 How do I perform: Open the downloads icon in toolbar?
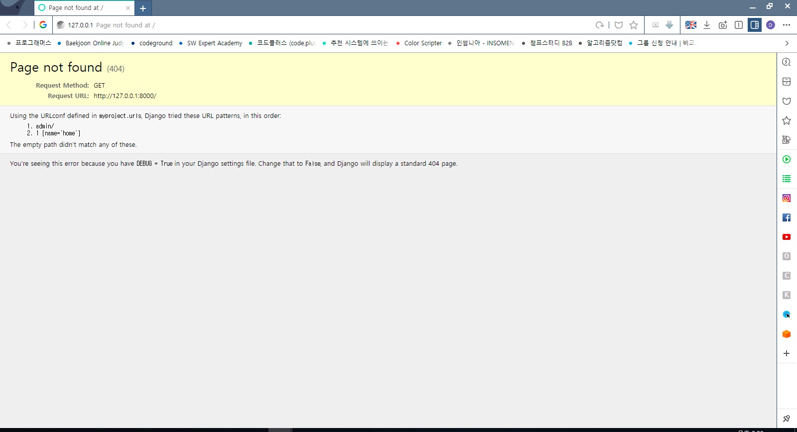click(x=707, y=25)
